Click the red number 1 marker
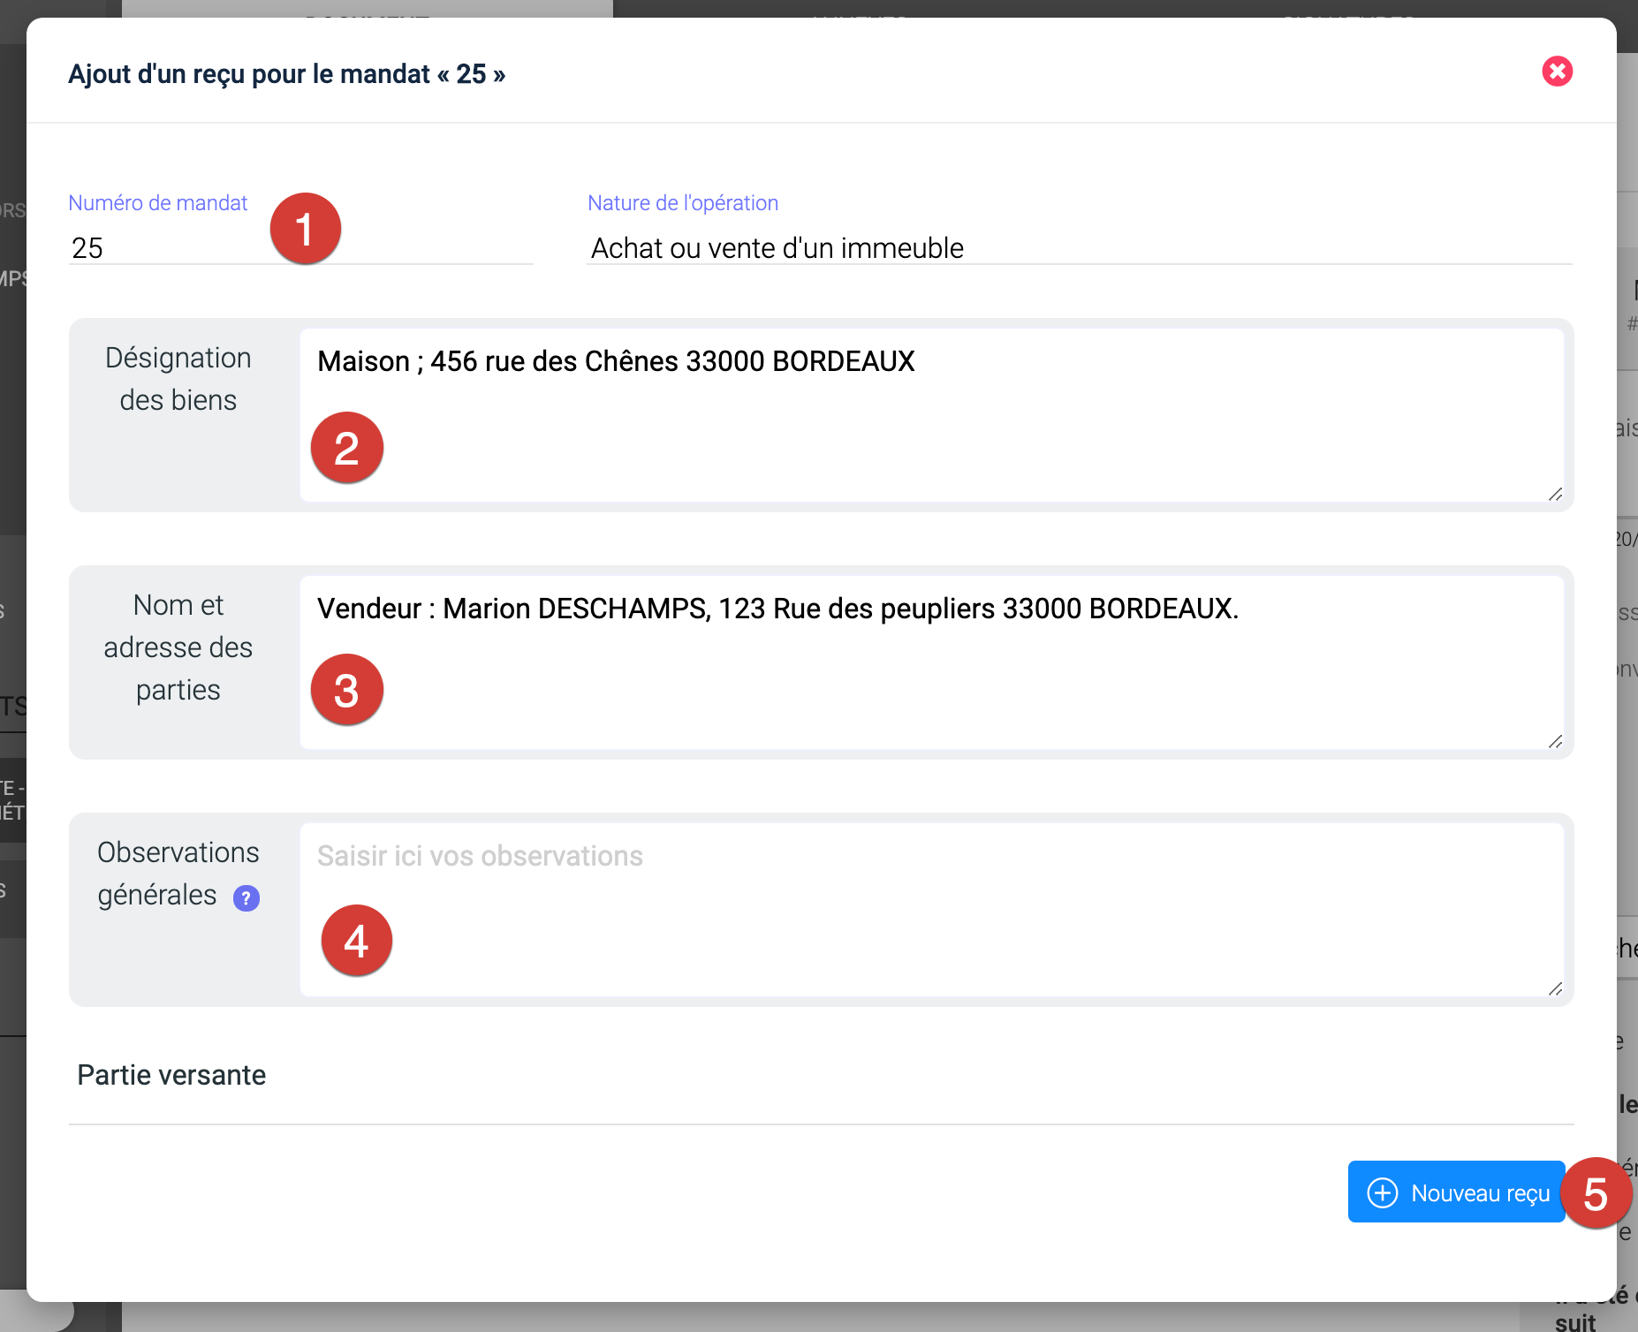Image resolution: width=1638 pixels, height=1332 pixels. coord(305,229)
